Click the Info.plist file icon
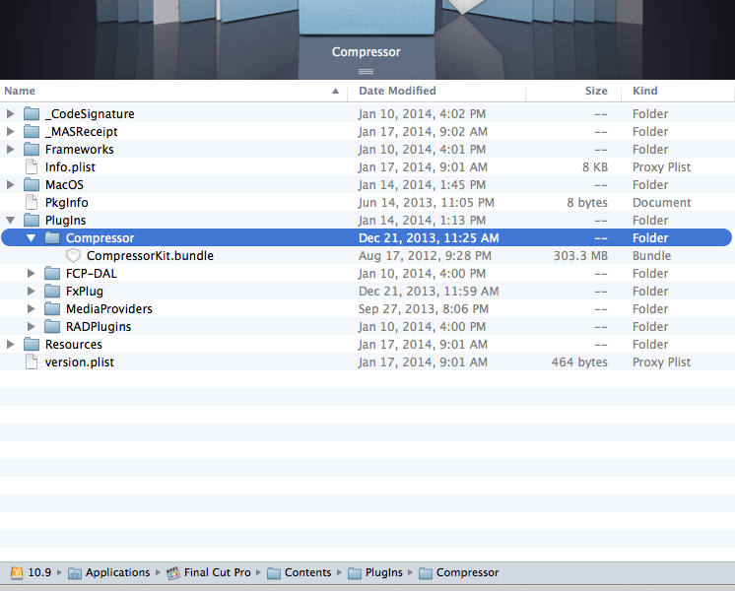 [x=32, y=166]
